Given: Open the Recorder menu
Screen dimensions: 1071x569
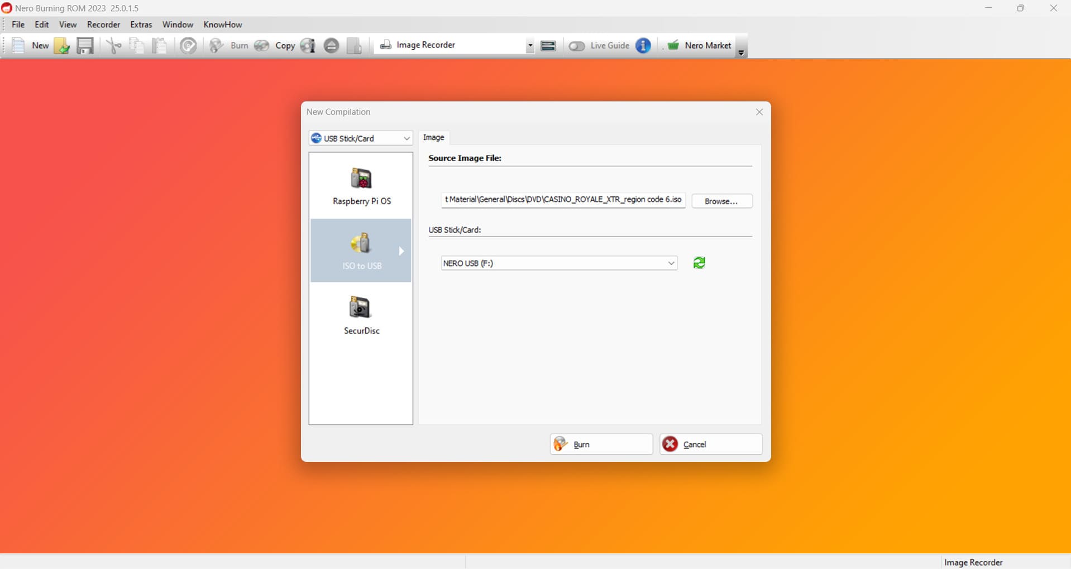Looking at the screenshot, I should point(103,25).
